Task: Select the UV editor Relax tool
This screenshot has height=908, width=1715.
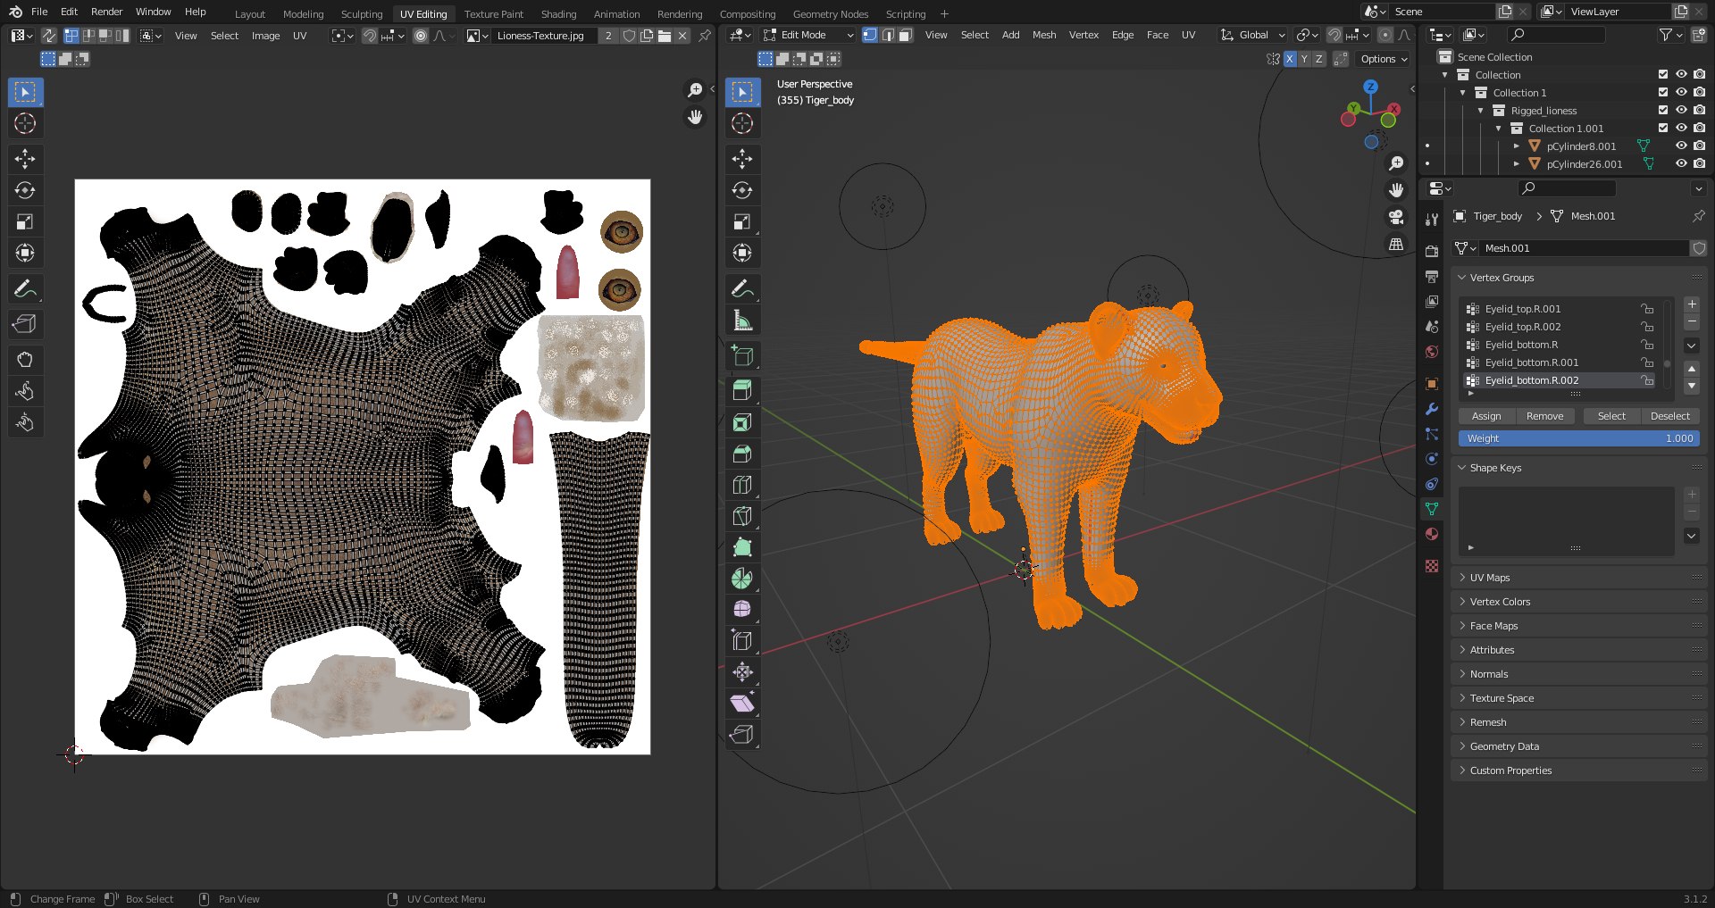Action: [x=25, y=391]
